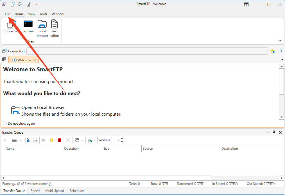Click the back arrow in the Transfer Queue toolbar
Viewport: 285px width, 195px height.
coord(6,140)
